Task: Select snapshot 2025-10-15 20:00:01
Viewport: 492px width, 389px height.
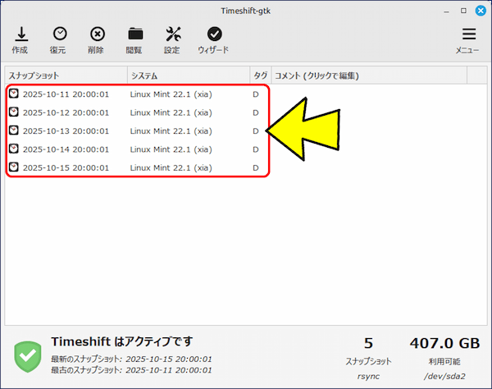Action: (x=66, y=167)
